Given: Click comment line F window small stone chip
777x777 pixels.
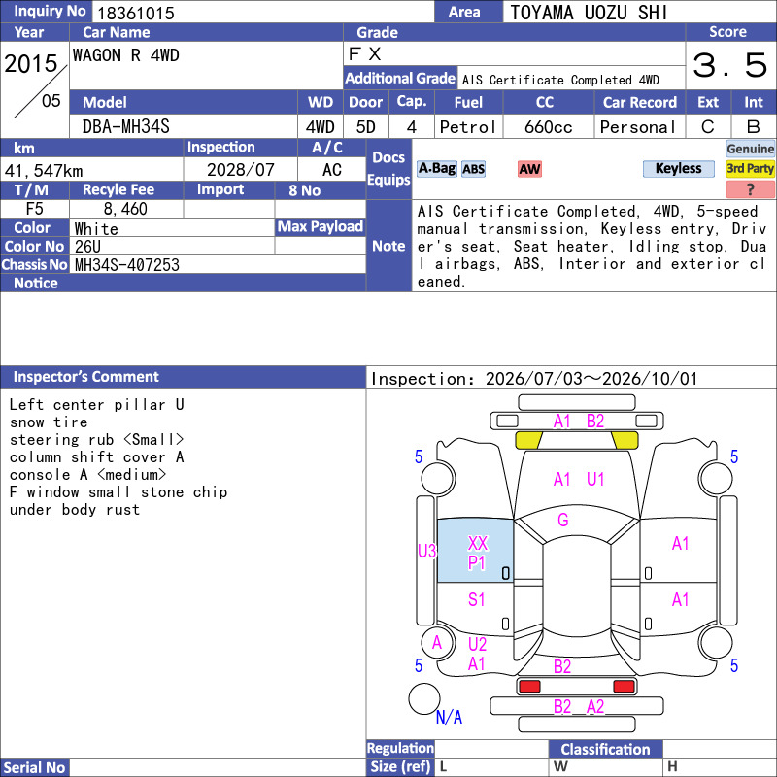Looking at the screenshot, I should 118,492.
